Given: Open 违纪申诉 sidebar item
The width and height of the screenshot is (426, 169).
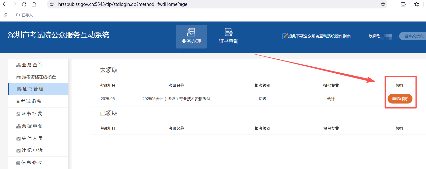Looking at the screenshot, I should click(32, 150).
